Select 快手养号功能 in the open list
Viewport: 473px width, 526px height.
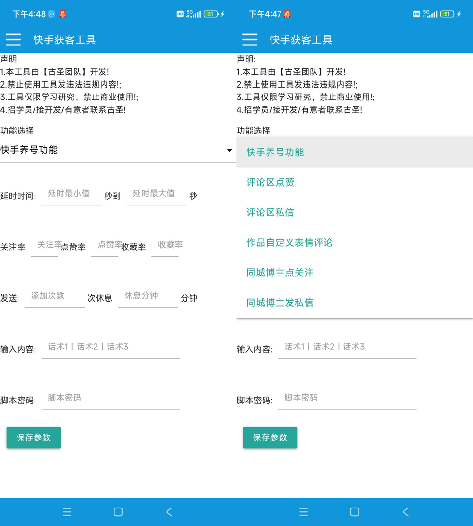(x=355, y=152)
